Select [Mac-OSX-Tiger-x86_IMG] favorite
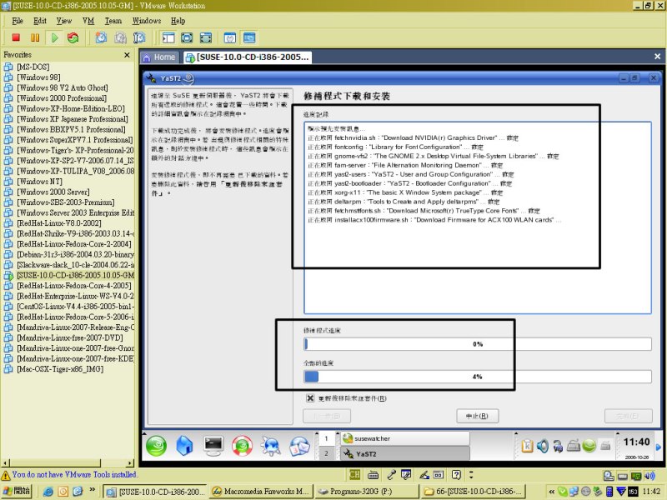The image size is (667, 500). [59, 369]
